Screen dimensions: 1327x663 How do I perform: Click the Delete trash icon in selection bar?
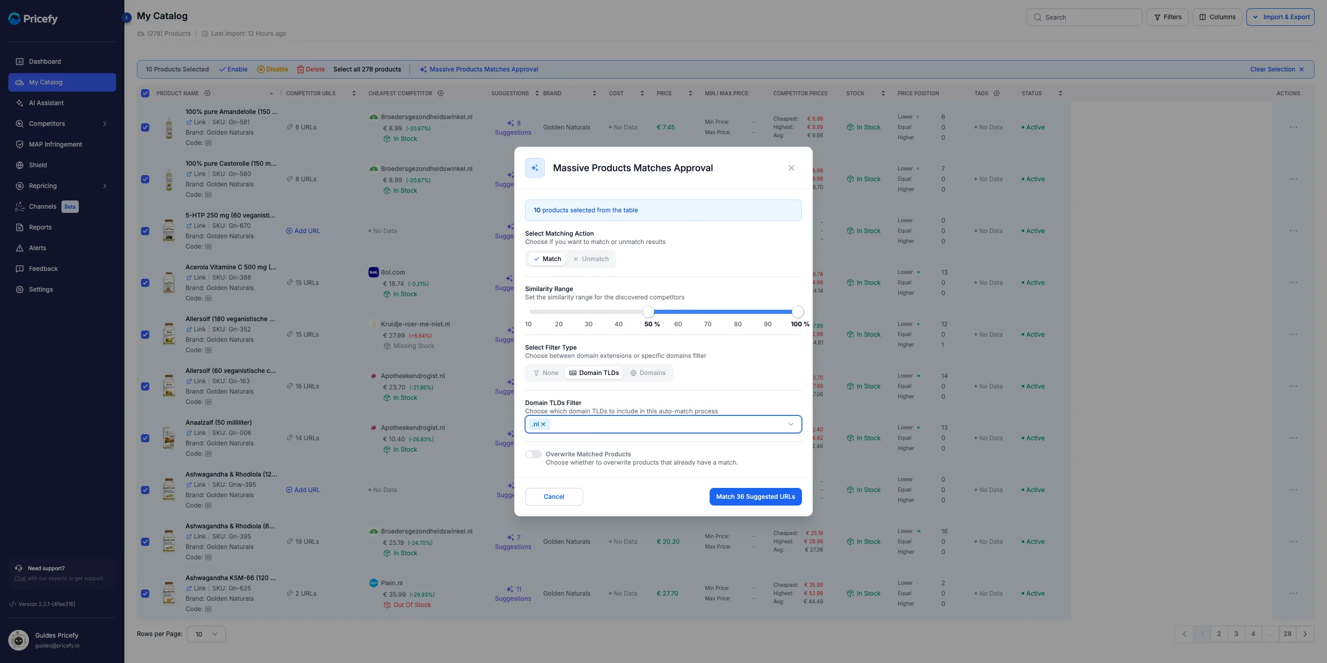(x=300, y=69)
